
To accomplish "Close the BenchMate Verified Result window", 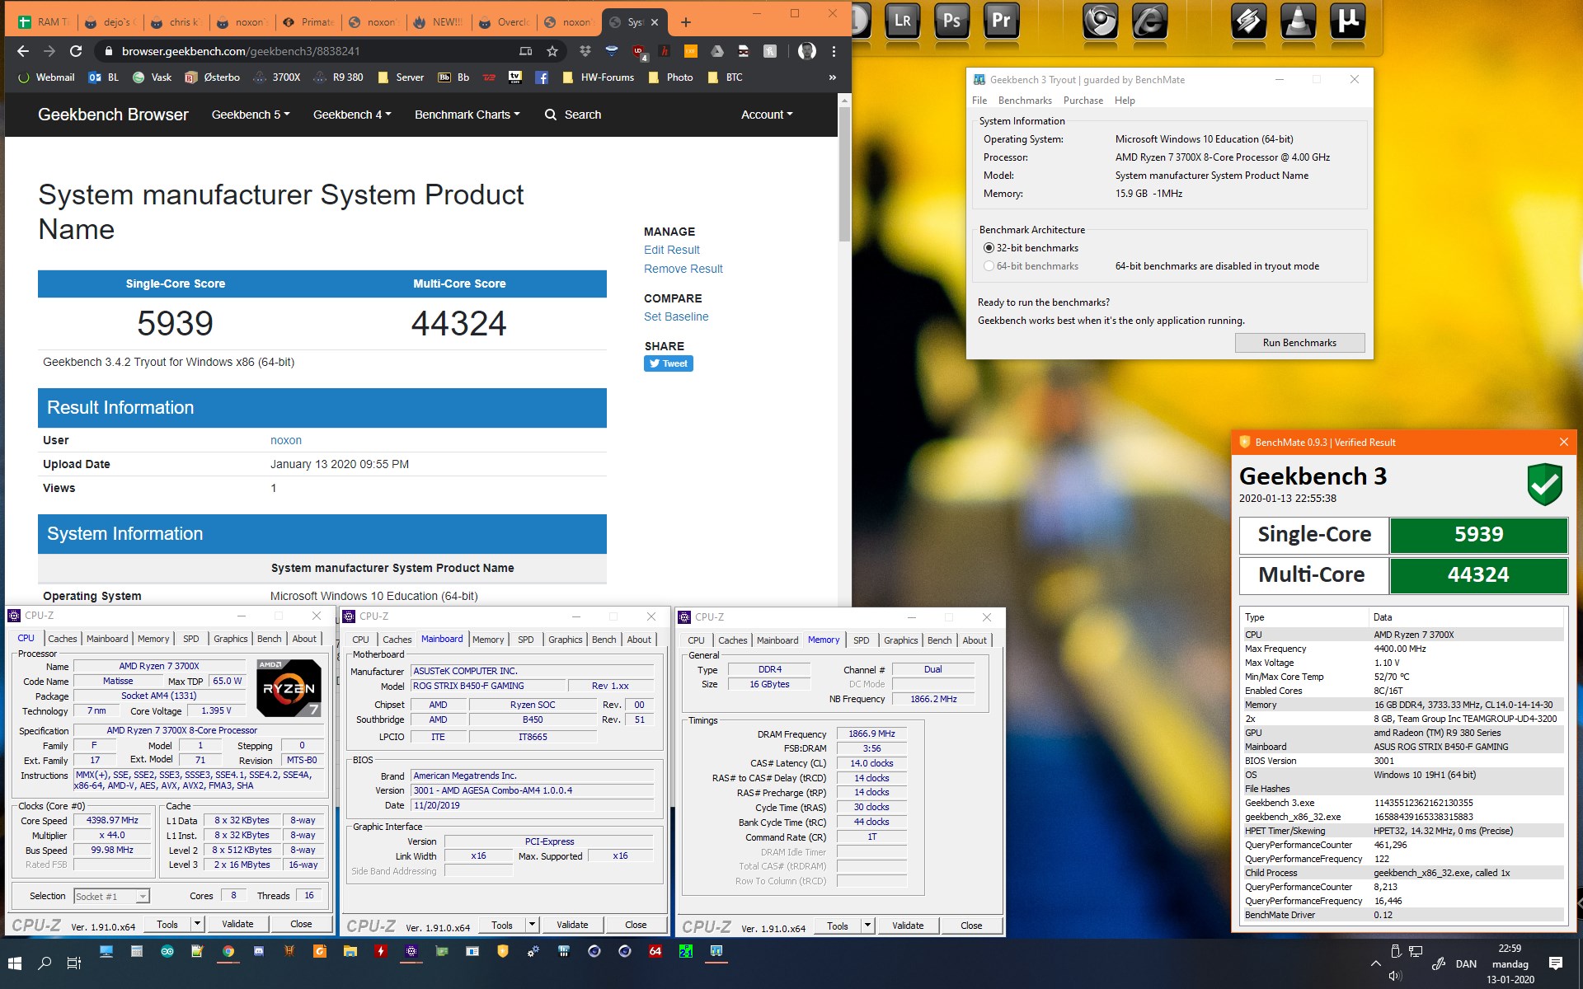I will pyautogui.click(x=1564, y=442).
